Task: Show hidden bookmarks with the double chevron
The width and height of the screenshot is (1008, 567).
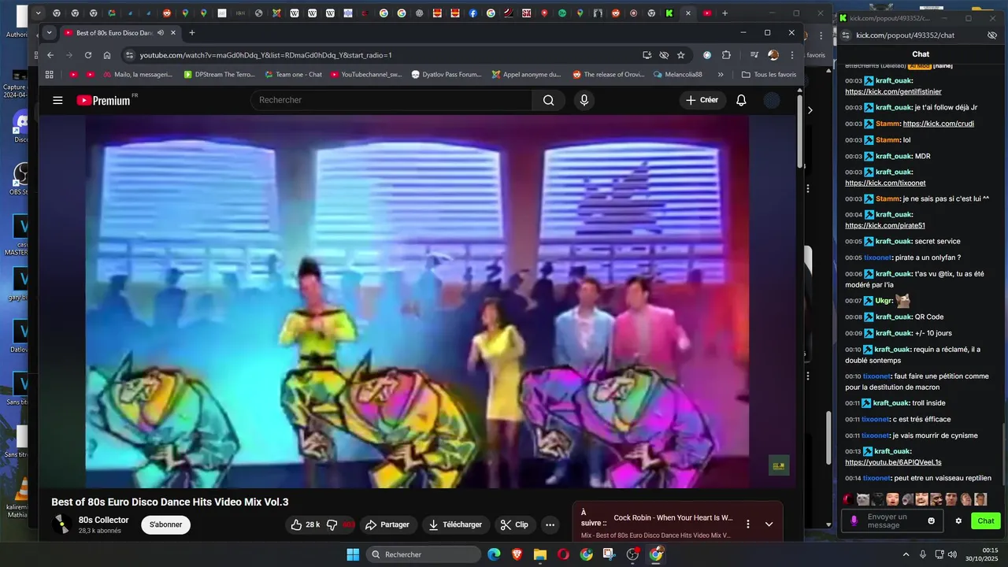Action: tap(721, 75)
